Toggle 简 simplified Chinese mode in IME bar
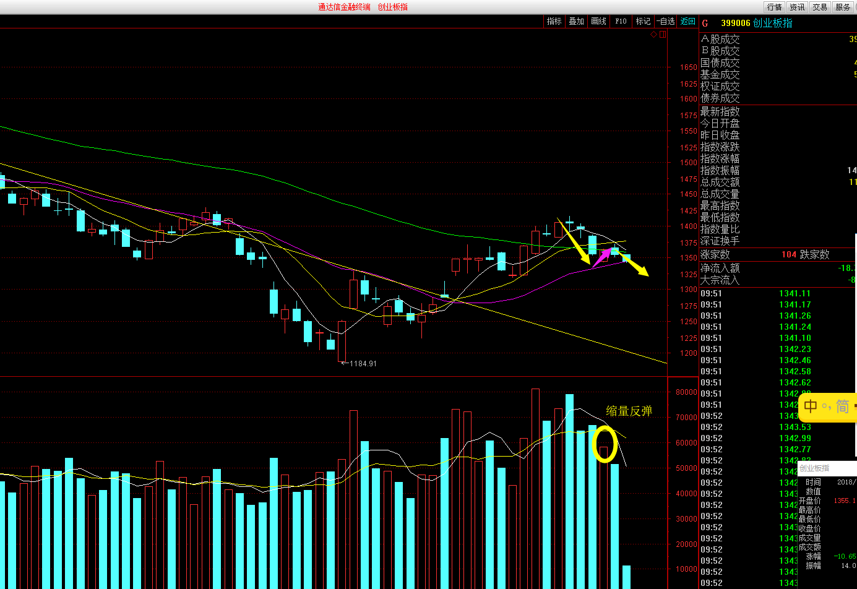This screenshot has width=857, height=589. pyautogui.click(x=843, y=406)
